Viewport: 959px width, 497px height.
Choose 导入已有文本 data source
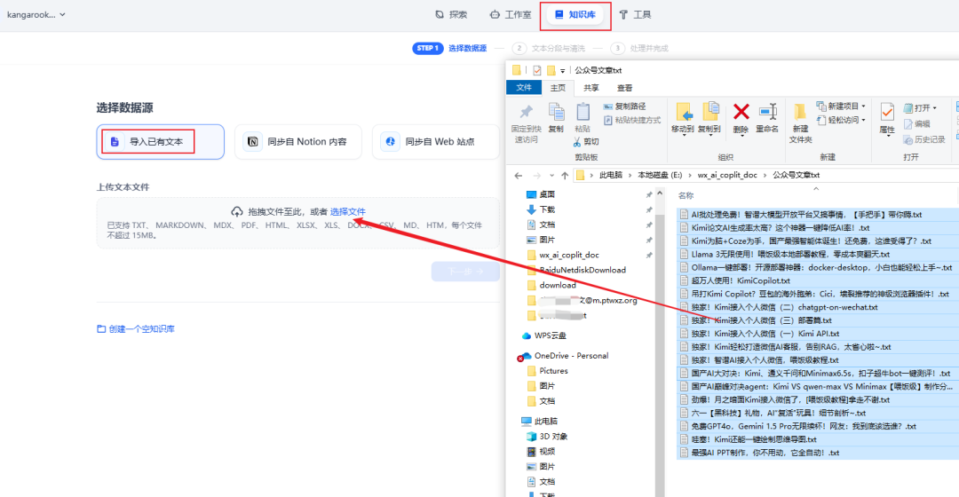coord(160,142)
